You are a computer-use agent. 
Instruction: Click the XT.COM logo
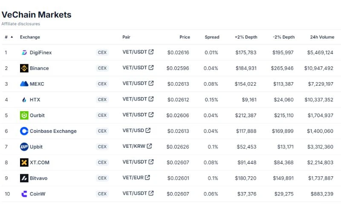pyautogui.click(x=24, y=162)
